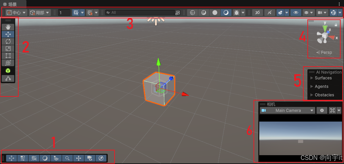Toggle the Draw Modes overlay icon in bottom bar
This screenshot has width=344, height=164.
click(45, 158)
